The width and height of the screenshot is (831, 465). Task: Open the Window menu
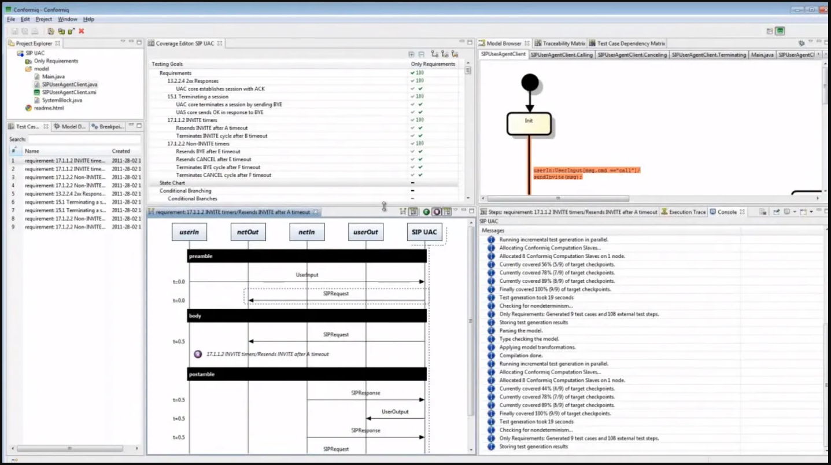pyautogui.click(x=67, y=19)
